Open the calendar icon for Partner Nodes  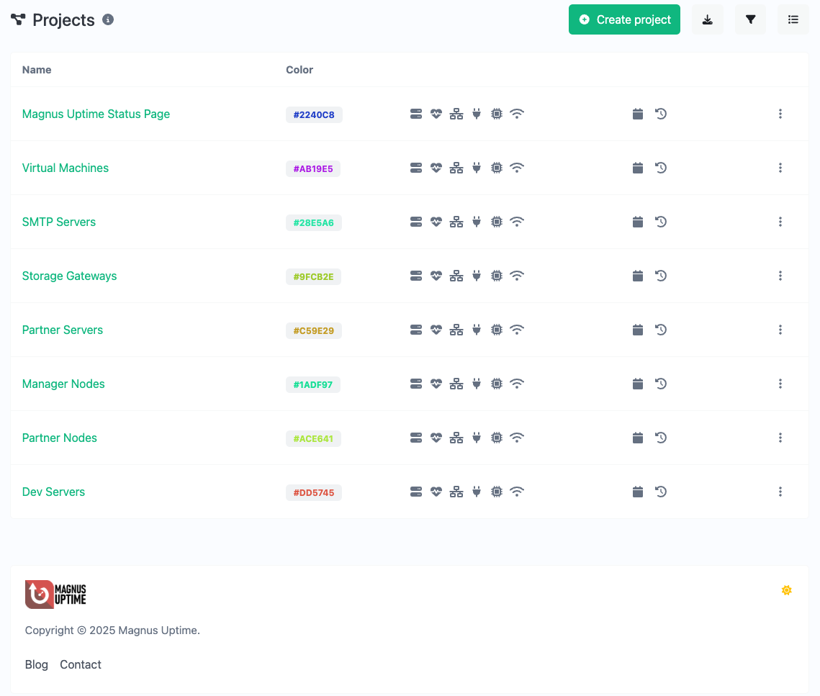(637, 438)
